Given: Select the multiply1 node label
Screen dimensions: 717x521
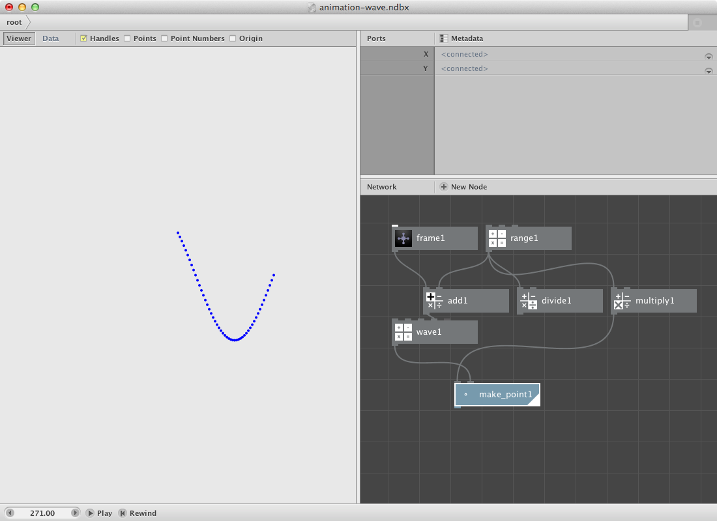Looking at the screenshot, I should (655, 301).
